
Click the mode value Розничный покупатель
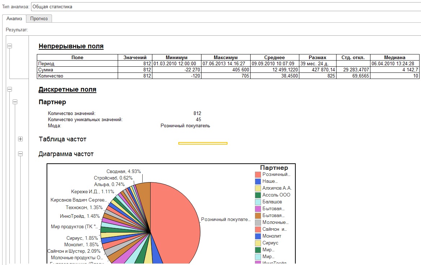pyautogui.click(x=185, y=126)
